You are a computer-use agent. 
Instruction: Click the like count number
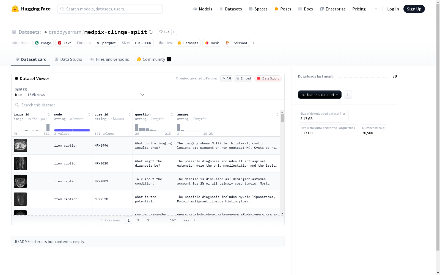coord(174,32)
